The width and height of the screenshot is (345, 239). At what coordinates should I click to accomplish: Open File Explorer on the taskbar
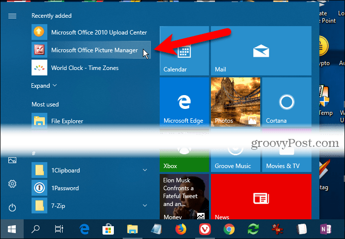pos(132,229)
